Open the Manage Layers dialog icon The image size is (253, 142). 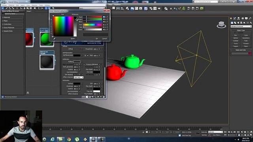127,8
